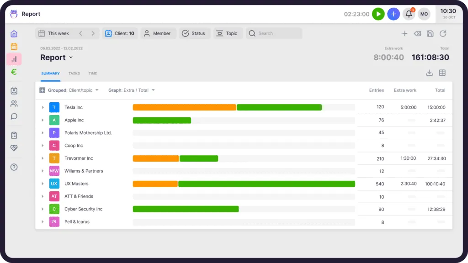468x263 pixels.
Task: Open the Status filter
Action: pos(194,33)
